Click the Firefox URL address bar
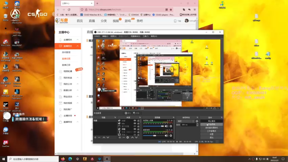 [x=126, y=10]
